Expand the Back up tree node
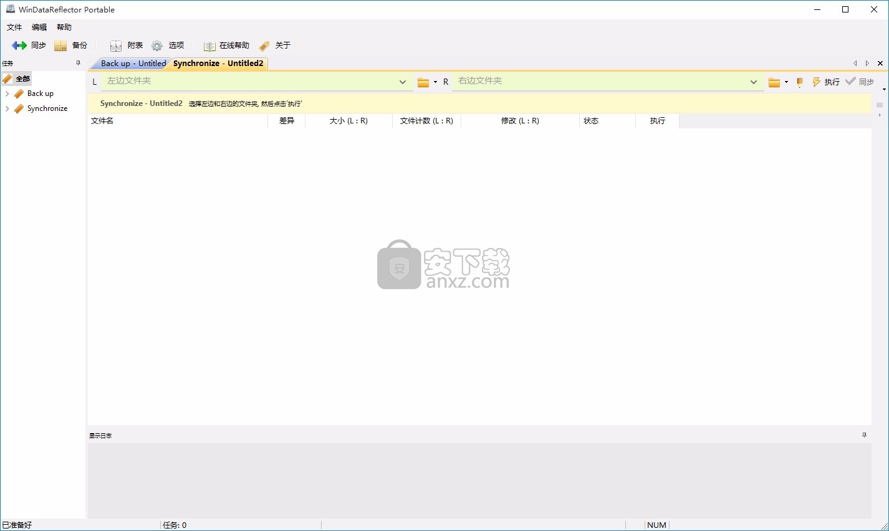The image size is (889, 531). pos(7,93)
